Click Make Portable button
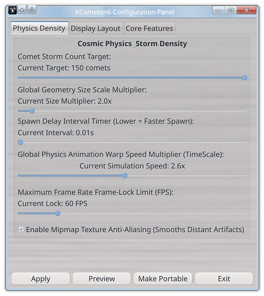The height and width of the screenshot is (296, 264). point(163,278)
